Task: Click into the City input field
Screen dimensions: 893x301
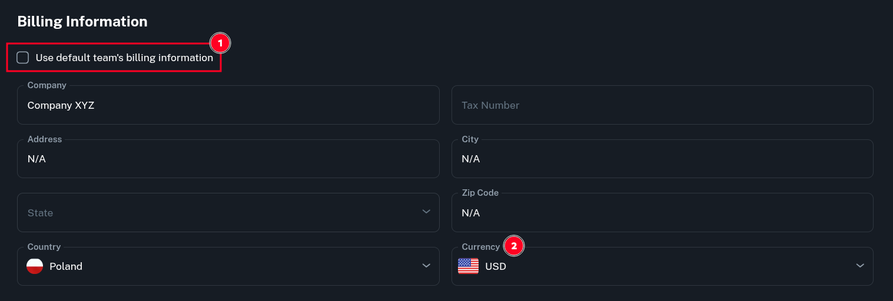Action: click(x=662, y=159)
